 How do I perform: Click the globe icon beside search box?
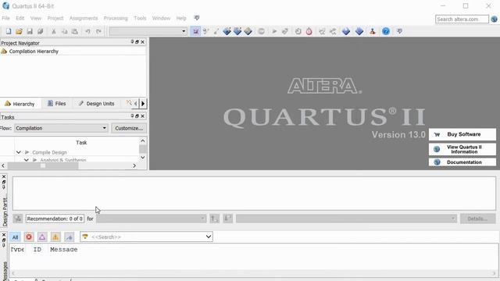click(494, 19)
